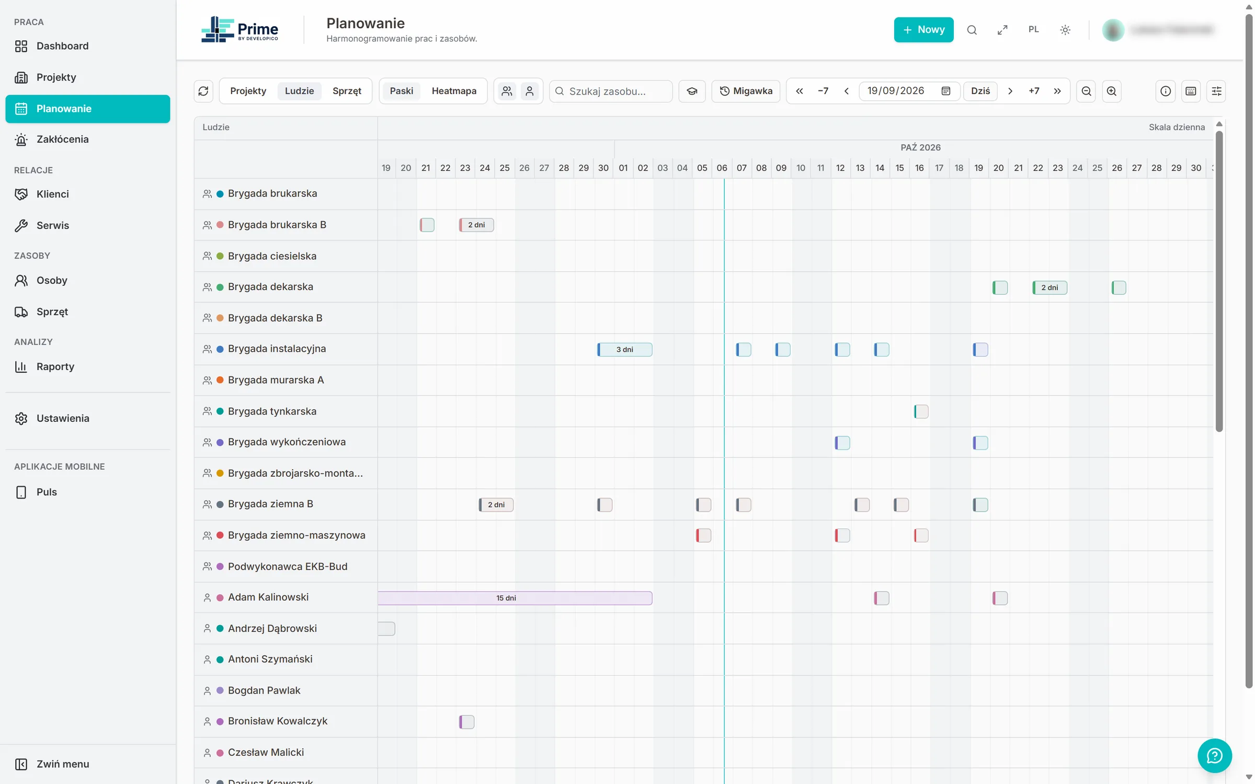Switch to the Heatmapa display mode
1255x784 pixels.
pos(454,91)
